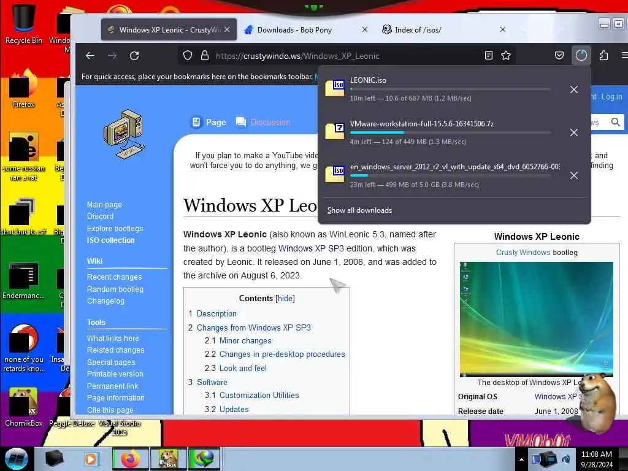
Task: Click the CrustyWindows computer logo
Action: pyautogui.click(x=124, y=134)
